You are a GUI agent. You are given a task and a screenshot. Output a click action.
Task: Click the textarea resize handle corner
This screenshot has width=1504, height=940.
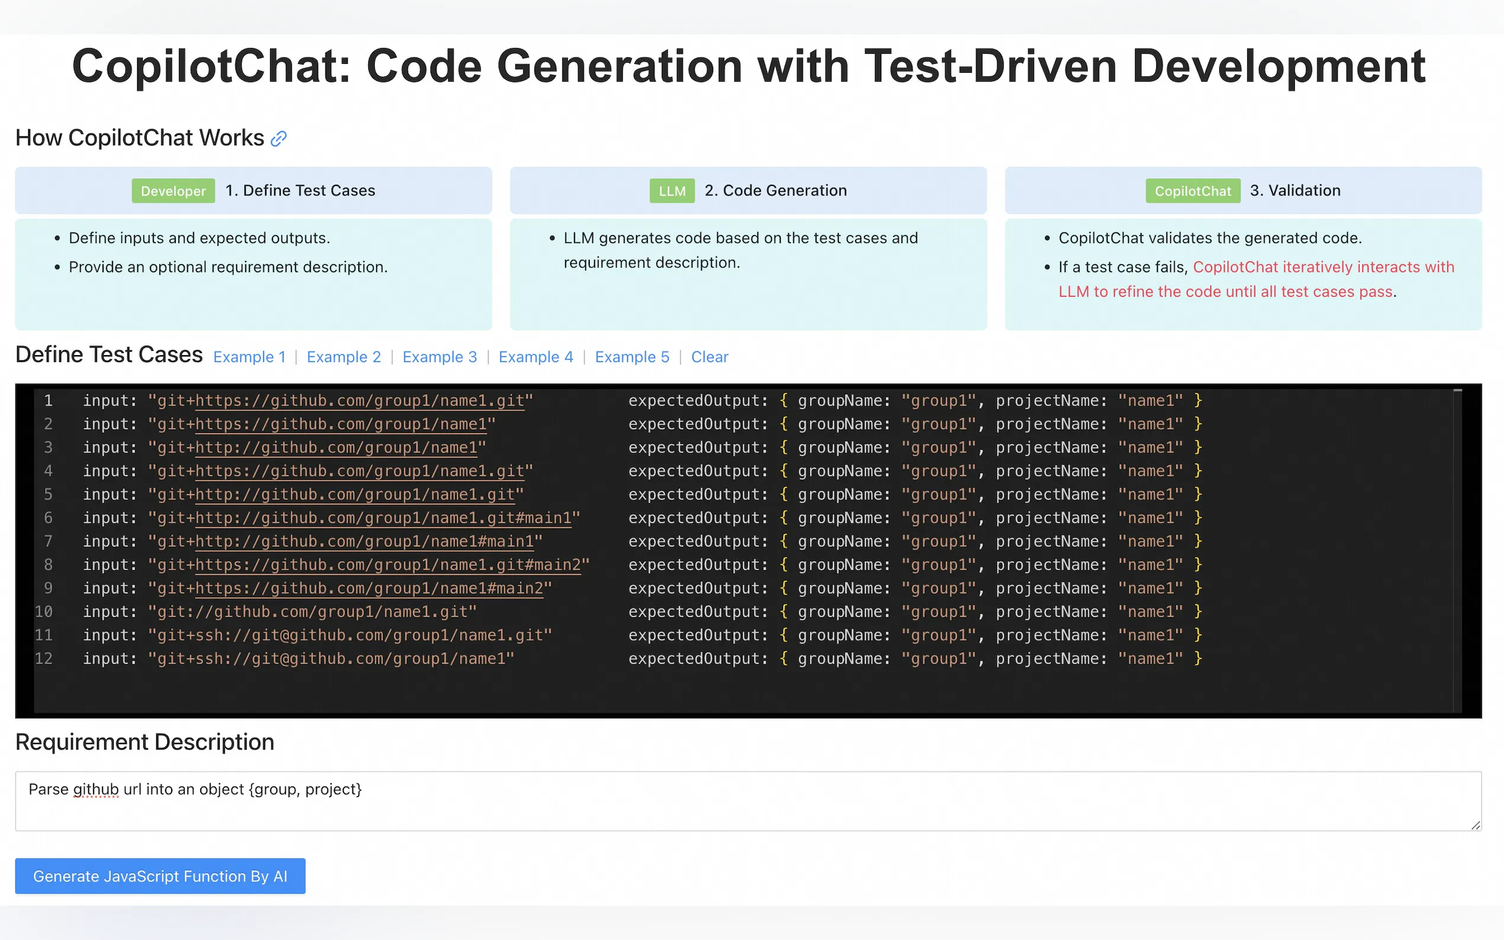pyautogui.click(x=1476, y=825)
